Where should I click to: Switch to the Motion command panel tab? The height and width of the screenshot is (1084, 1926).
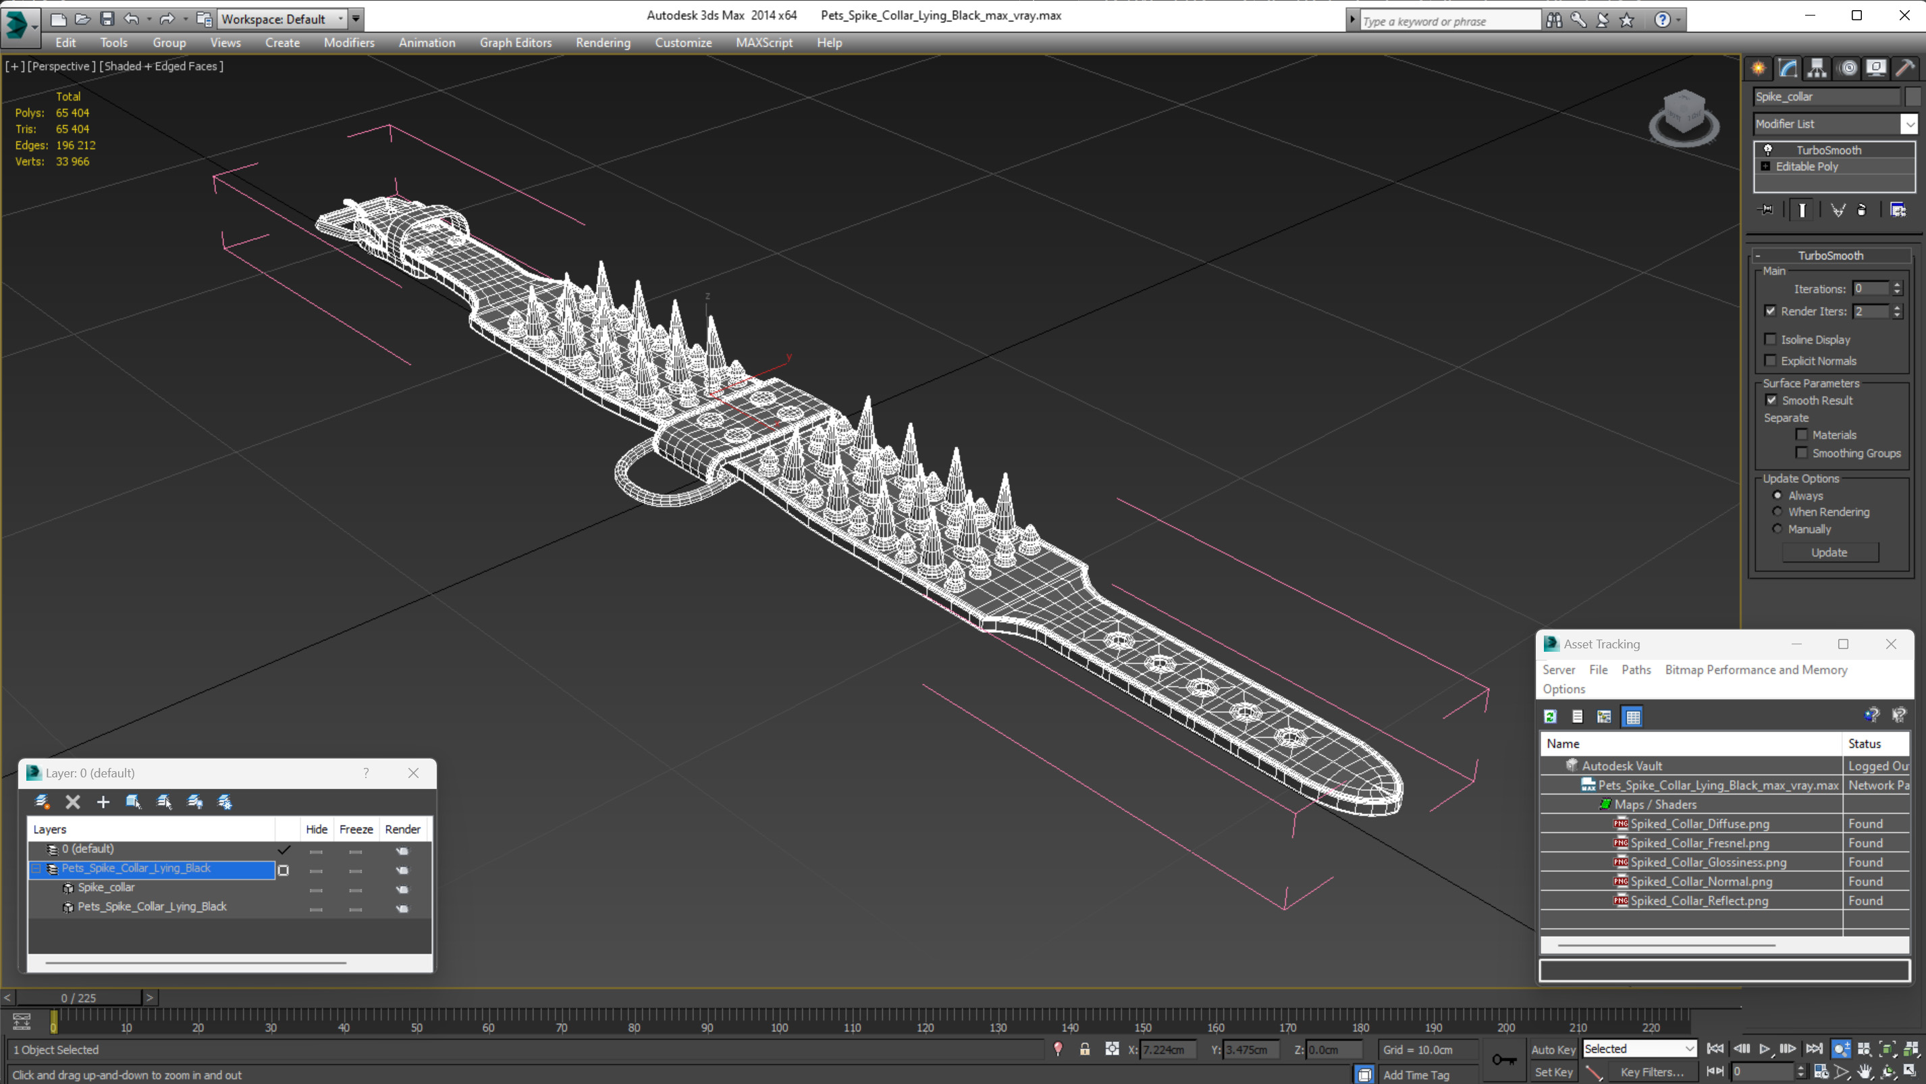pos(1848,68)
